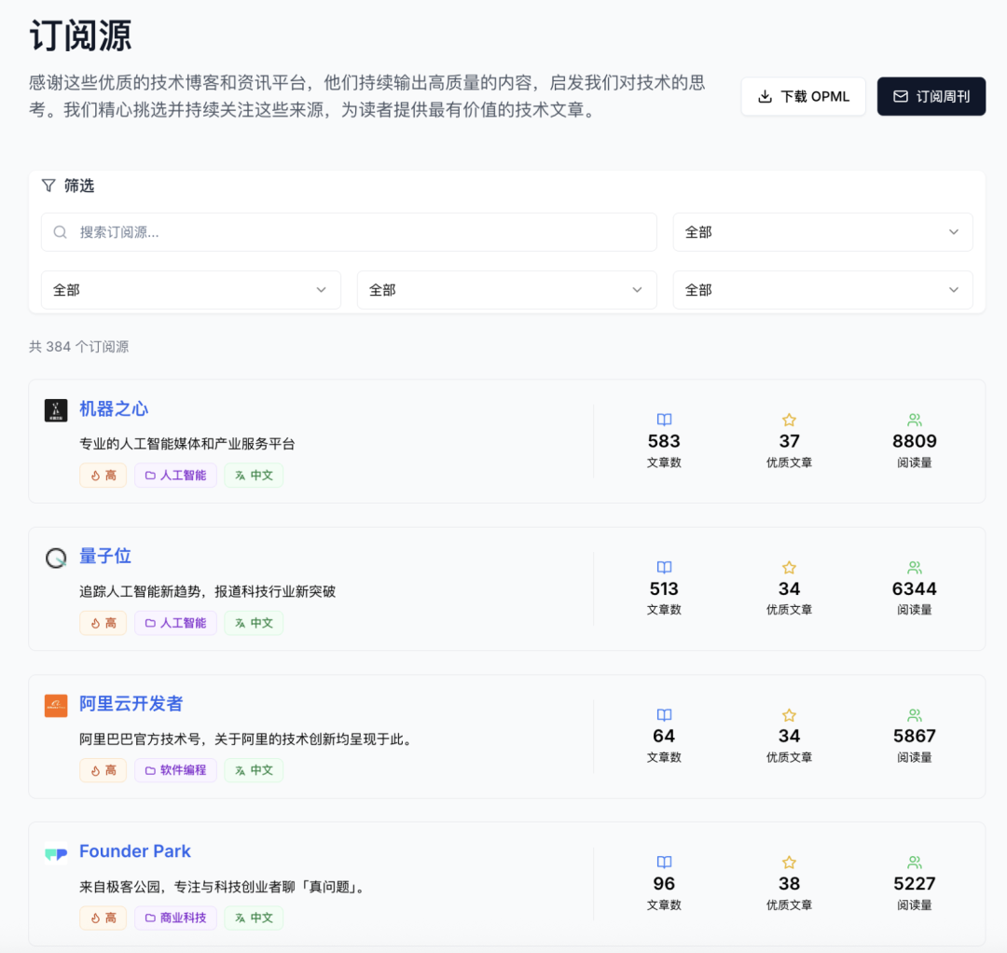Viewport: 1007px width, 953px height.
Task: Toggle the 中文 language tag on 量子位
Action: click(x=253, y=623)
